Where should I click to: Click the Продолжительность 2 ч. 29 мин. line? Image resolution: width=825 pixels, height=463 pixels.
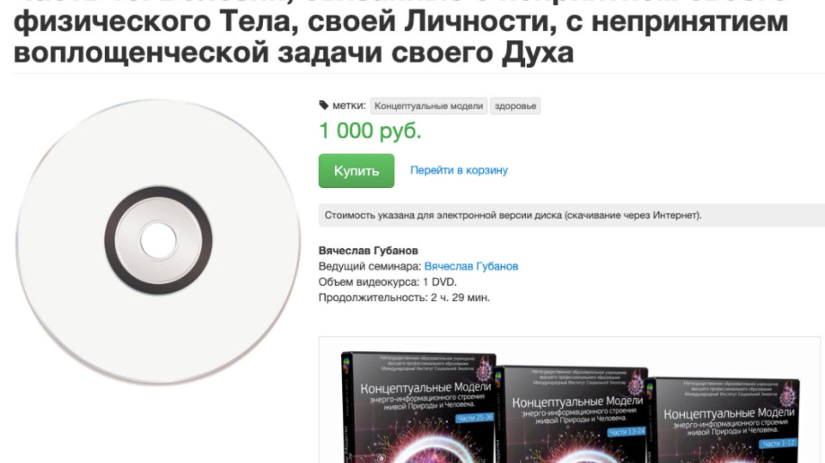point(404,297)
